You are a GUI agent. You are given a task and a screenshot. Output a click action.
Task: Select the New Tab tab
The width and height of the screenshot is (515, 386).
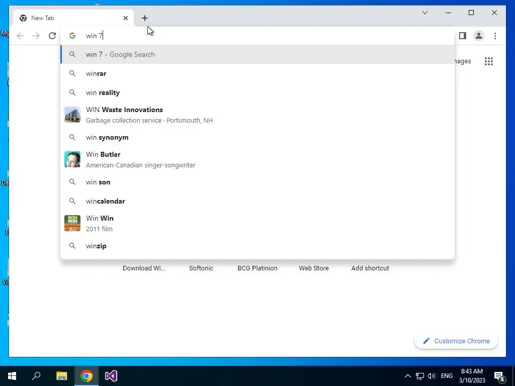point(73,18)
